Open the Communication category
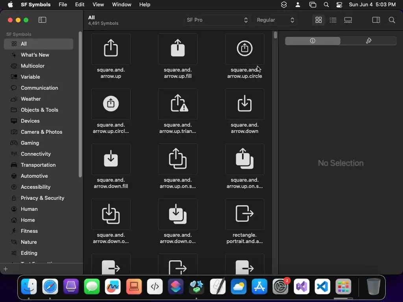This screenshot has height=302, width=403. pos(39,88)
